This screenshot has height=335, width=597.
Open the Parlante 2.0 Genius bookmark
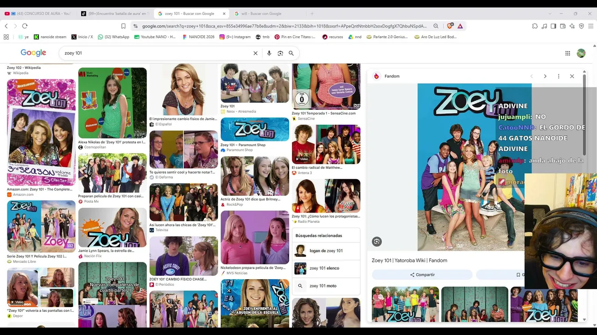coord(387,37)
